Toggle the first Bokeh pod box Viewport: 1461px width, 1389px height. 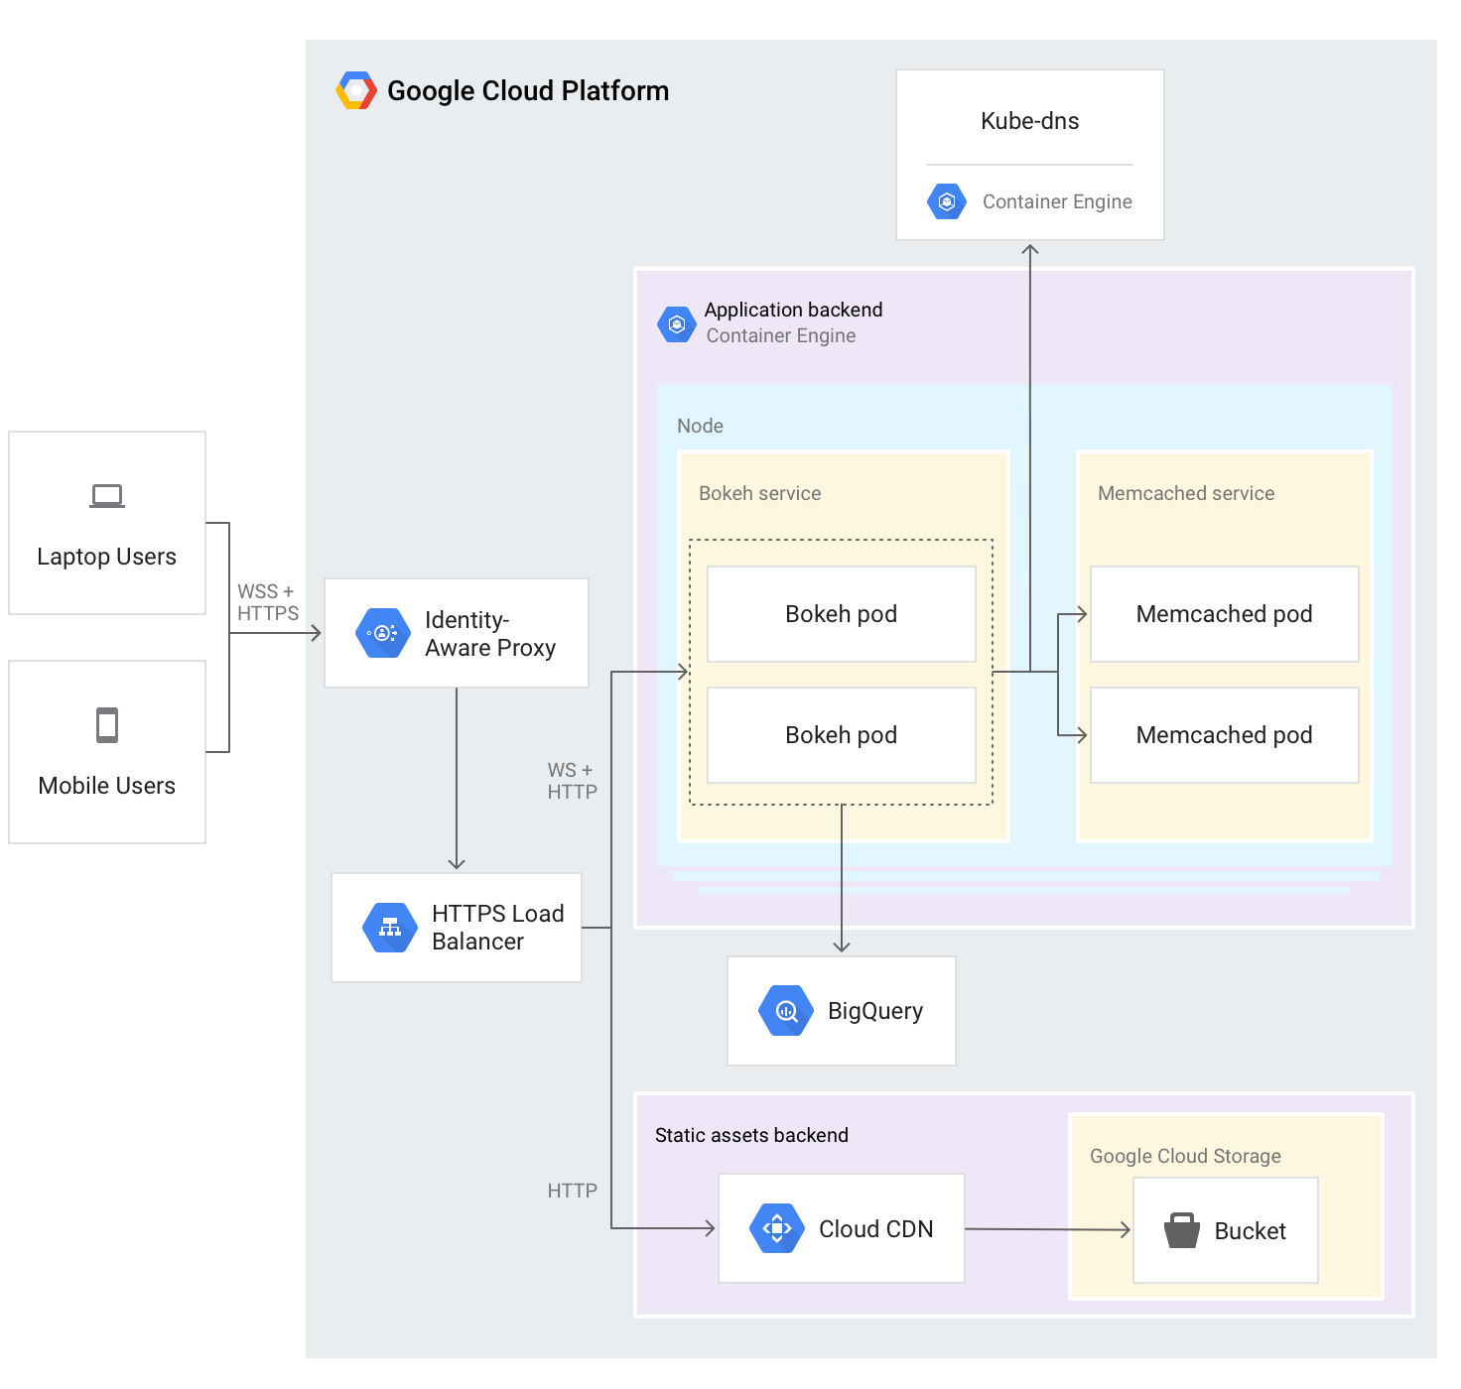click(x=841, y=613)
